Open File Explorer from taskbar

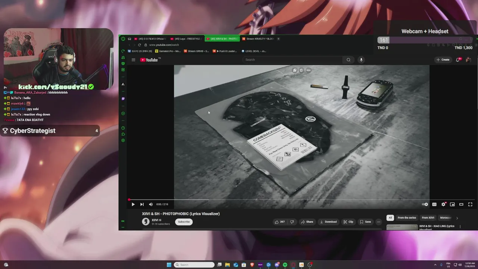(x=227, y=265)
